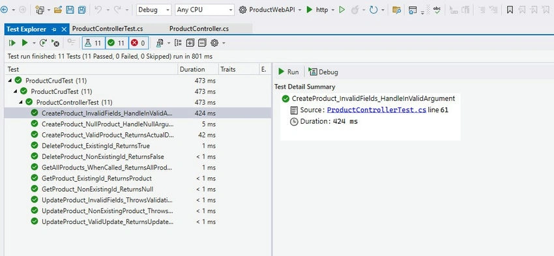Screen dimensions: 554x256
Task: Close the Test Explorer tab
Action: tap(64, 29)
